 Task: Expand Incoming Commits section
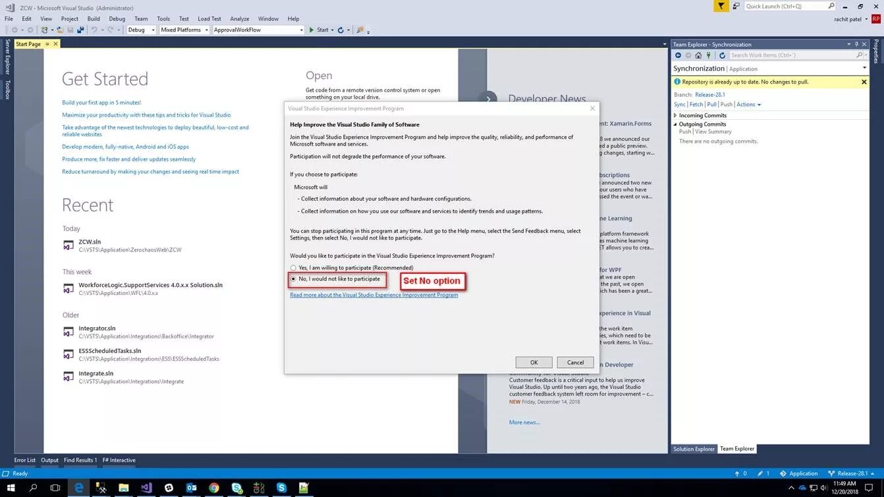pos(675,116)
